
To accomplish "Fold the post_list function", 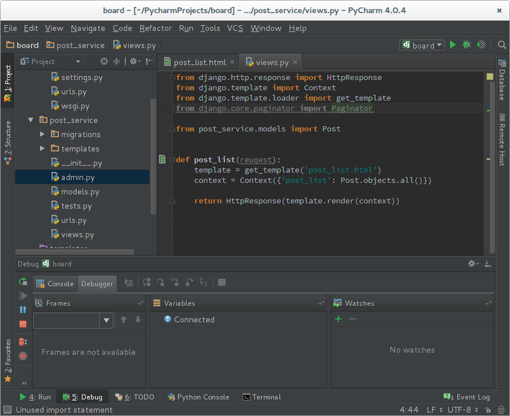I will tap(172, 160).
